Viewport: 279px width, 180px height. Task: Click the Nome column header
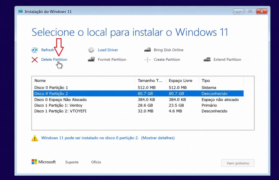click(83, 80)
